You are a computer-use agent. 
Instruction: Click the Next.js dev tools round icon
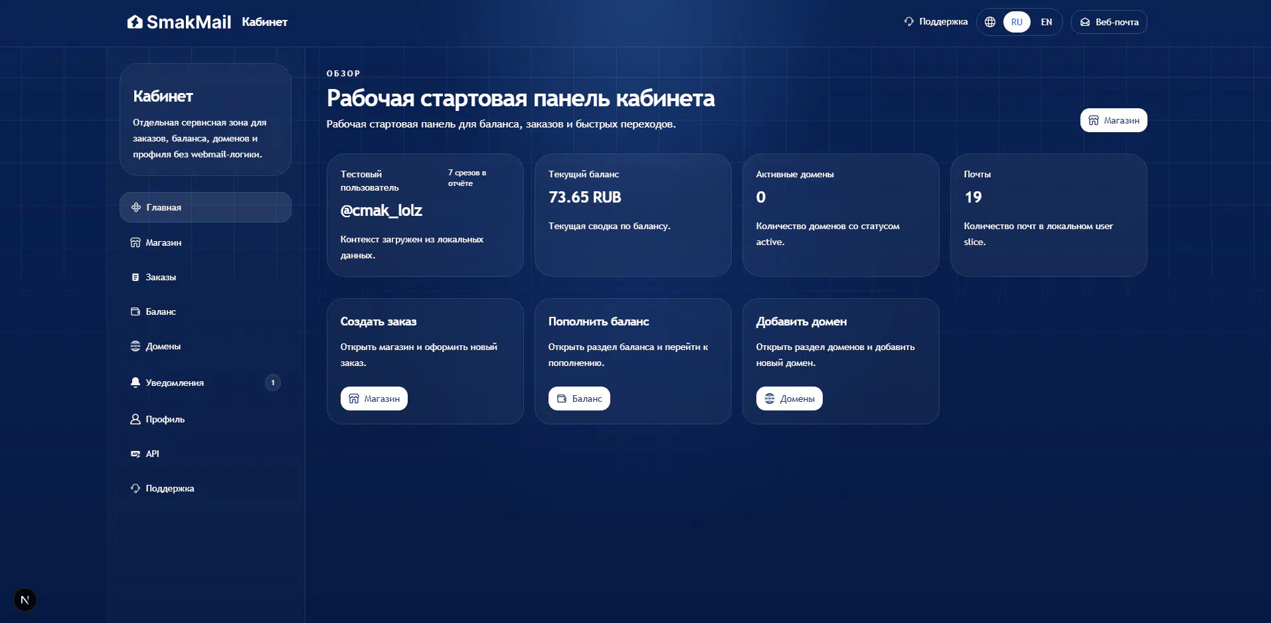click(x=25, y=600)
